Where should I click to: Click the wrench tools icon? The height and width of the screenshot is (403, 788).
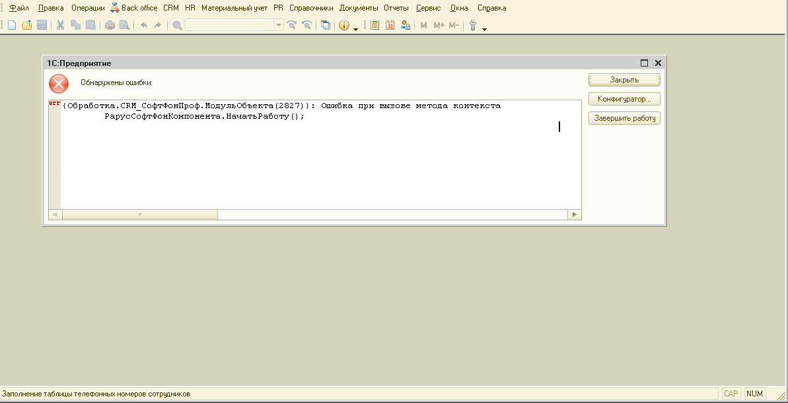(473, 25)
